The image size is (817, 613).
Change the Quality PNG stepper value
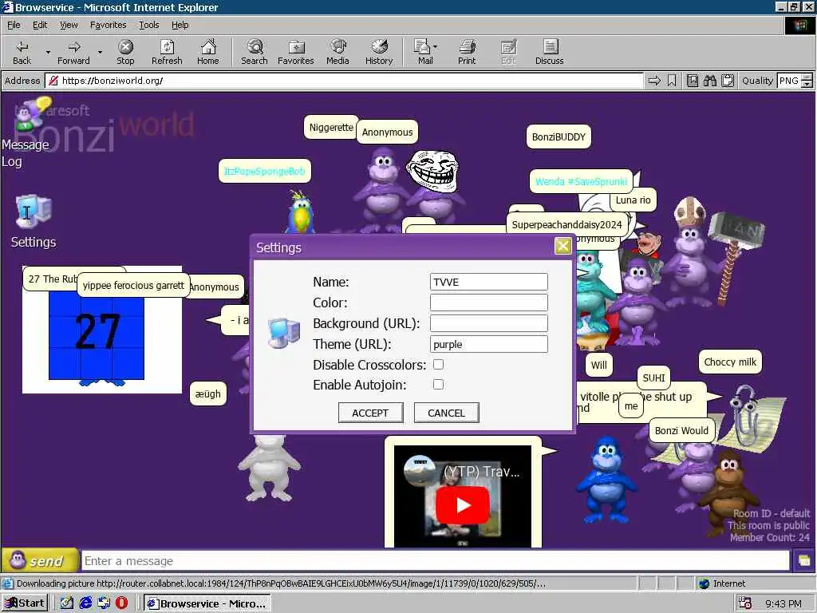click(807, 81)
